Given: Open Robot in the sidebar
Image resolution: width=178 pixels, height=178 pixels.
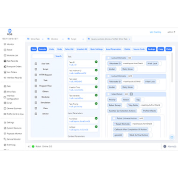Looking at the screenshot, I should click(8, 50).
